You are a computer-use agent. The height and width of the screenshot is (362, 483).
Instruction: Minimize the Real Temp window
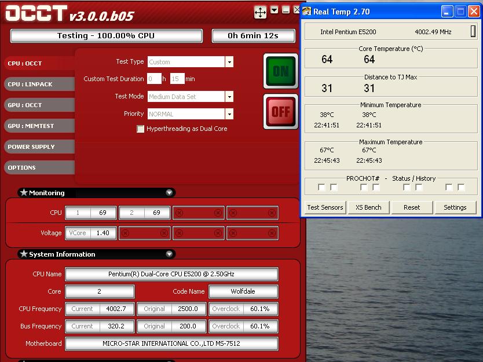[447, 12]
